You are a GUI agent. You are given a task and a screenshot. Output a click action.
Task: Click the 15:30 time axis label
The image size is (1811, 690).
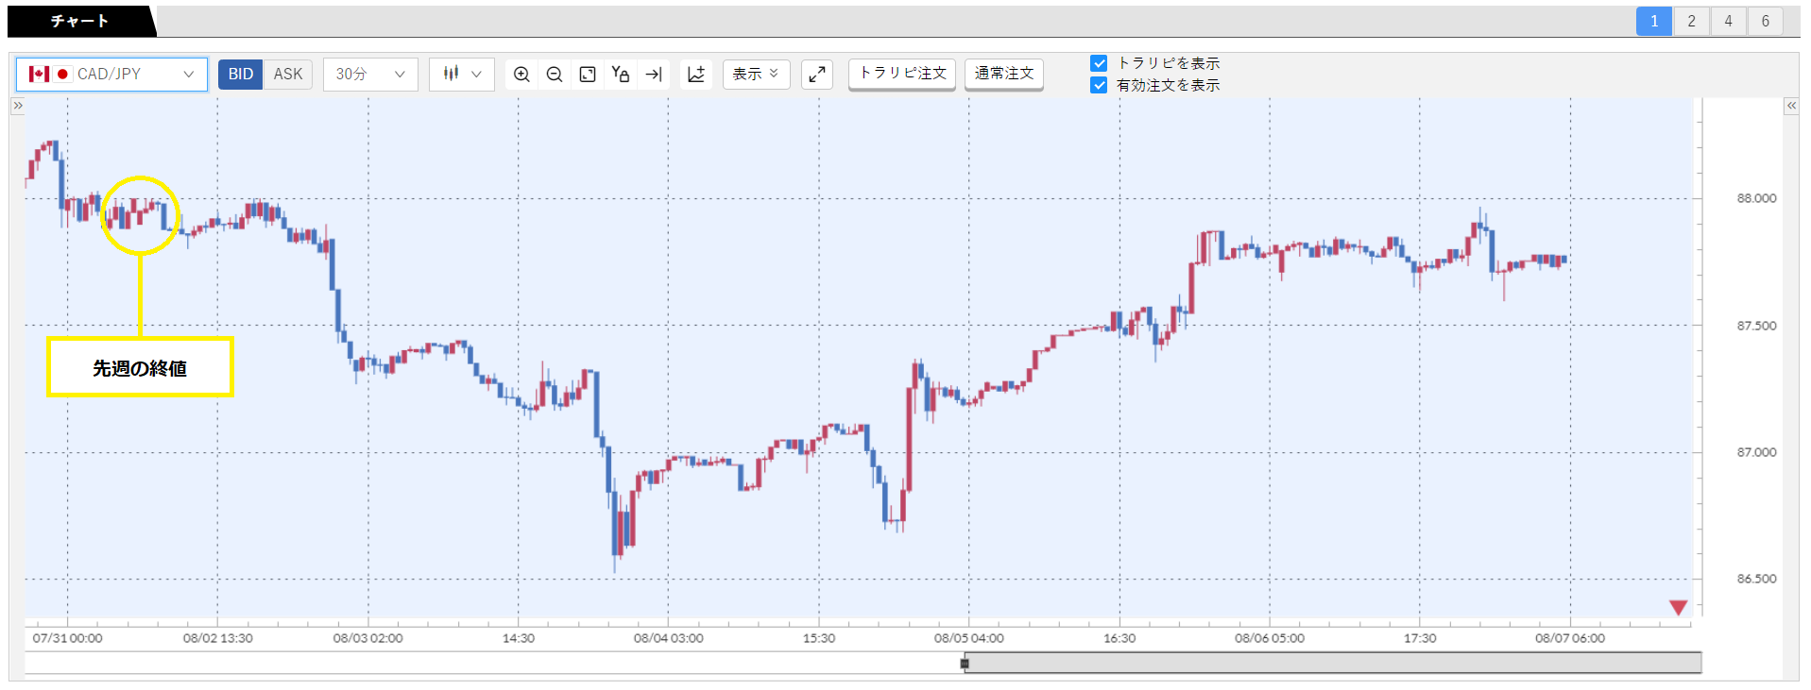pyautogui.click(x=818, y=638)
